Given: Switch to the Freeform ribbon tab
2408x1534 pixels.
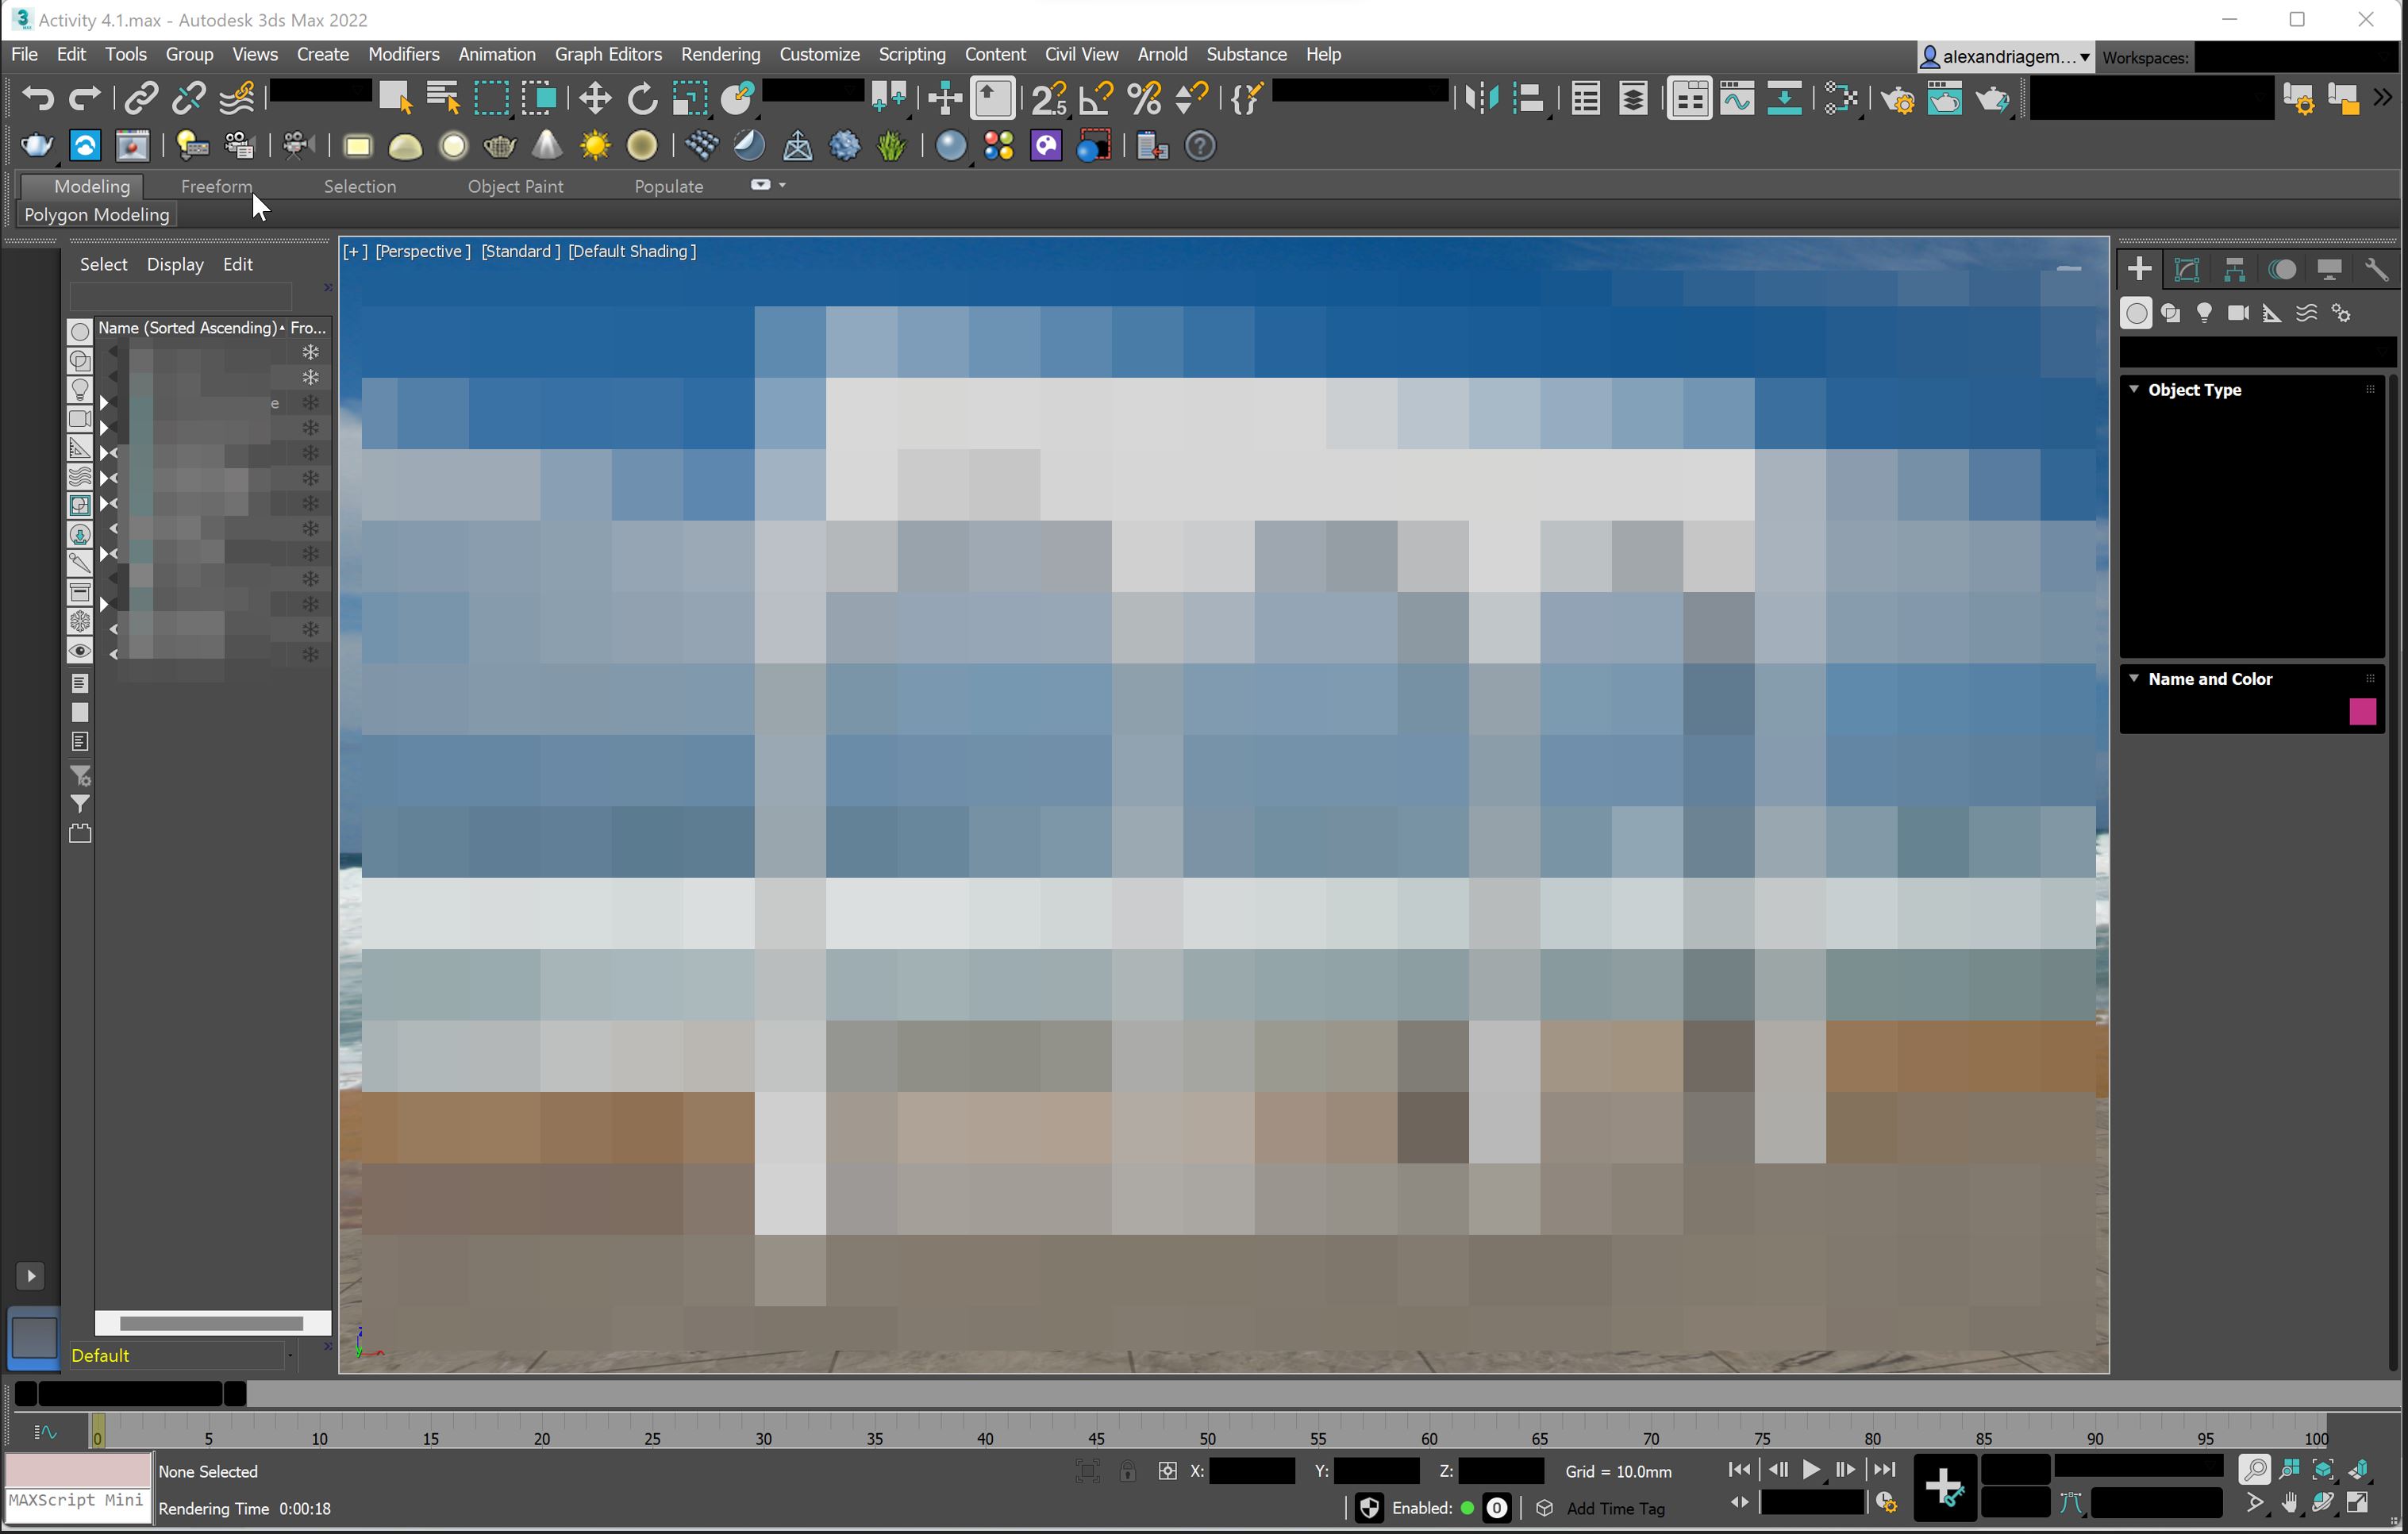Looking at the screenshot, I should [216, 186].
